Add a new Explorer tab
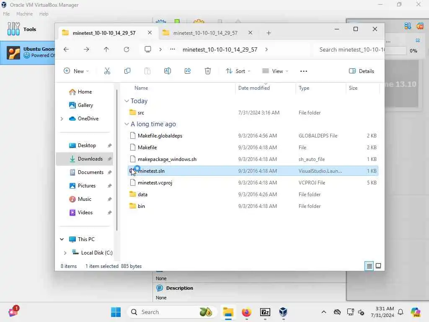The height and width of the screenshot is (322, 429). click(x=269, y=33)
